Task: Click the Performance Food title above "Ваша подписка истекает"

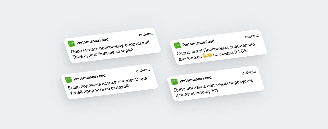Action: tap(89, 77)
